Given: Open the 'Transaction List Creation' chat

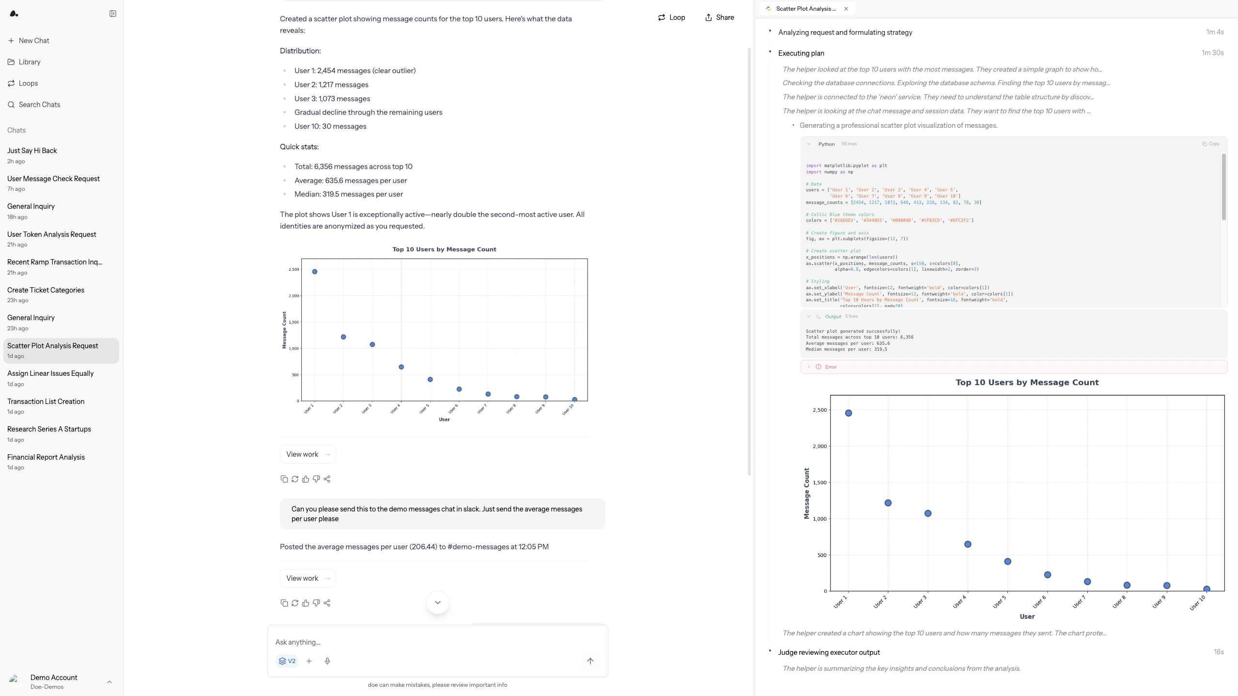Looking at the screenshot, I should [x=61, y=406].
